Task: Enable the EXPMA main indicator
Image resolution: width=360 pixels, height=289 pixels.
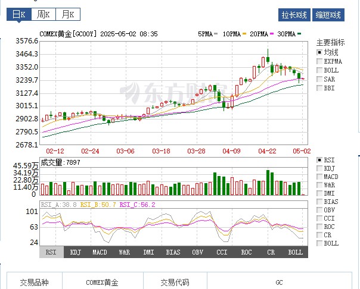Action: click(319, 61)
